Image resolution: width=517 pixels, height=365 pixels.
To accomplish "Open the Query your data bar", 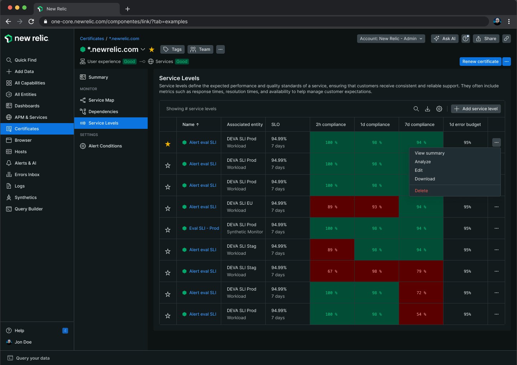I will pos(29,358).
